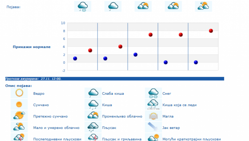
Task: Click the Киша која се леди icon
Action: pos(153,104)
